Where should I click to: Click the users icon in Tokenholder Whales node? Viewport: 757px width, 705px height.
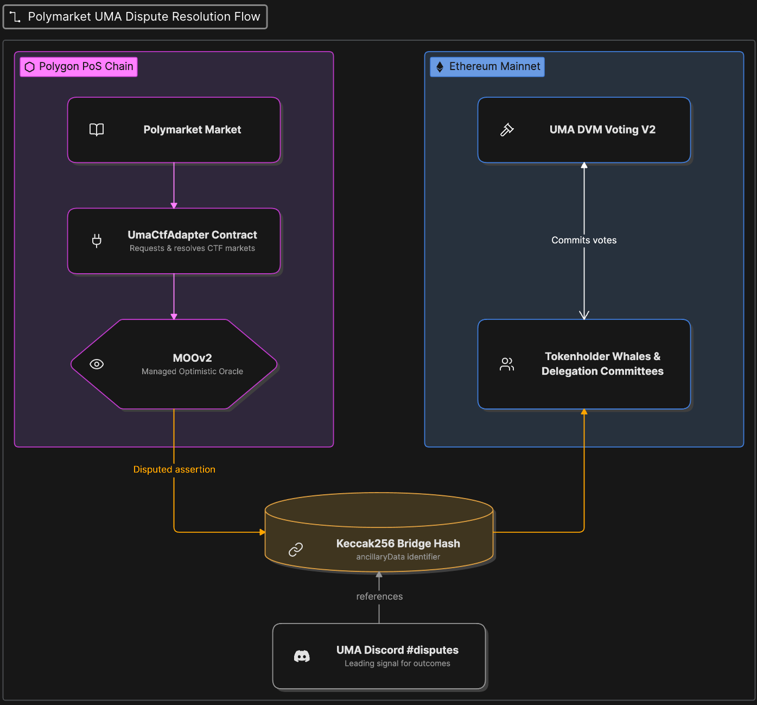[507, 364]
